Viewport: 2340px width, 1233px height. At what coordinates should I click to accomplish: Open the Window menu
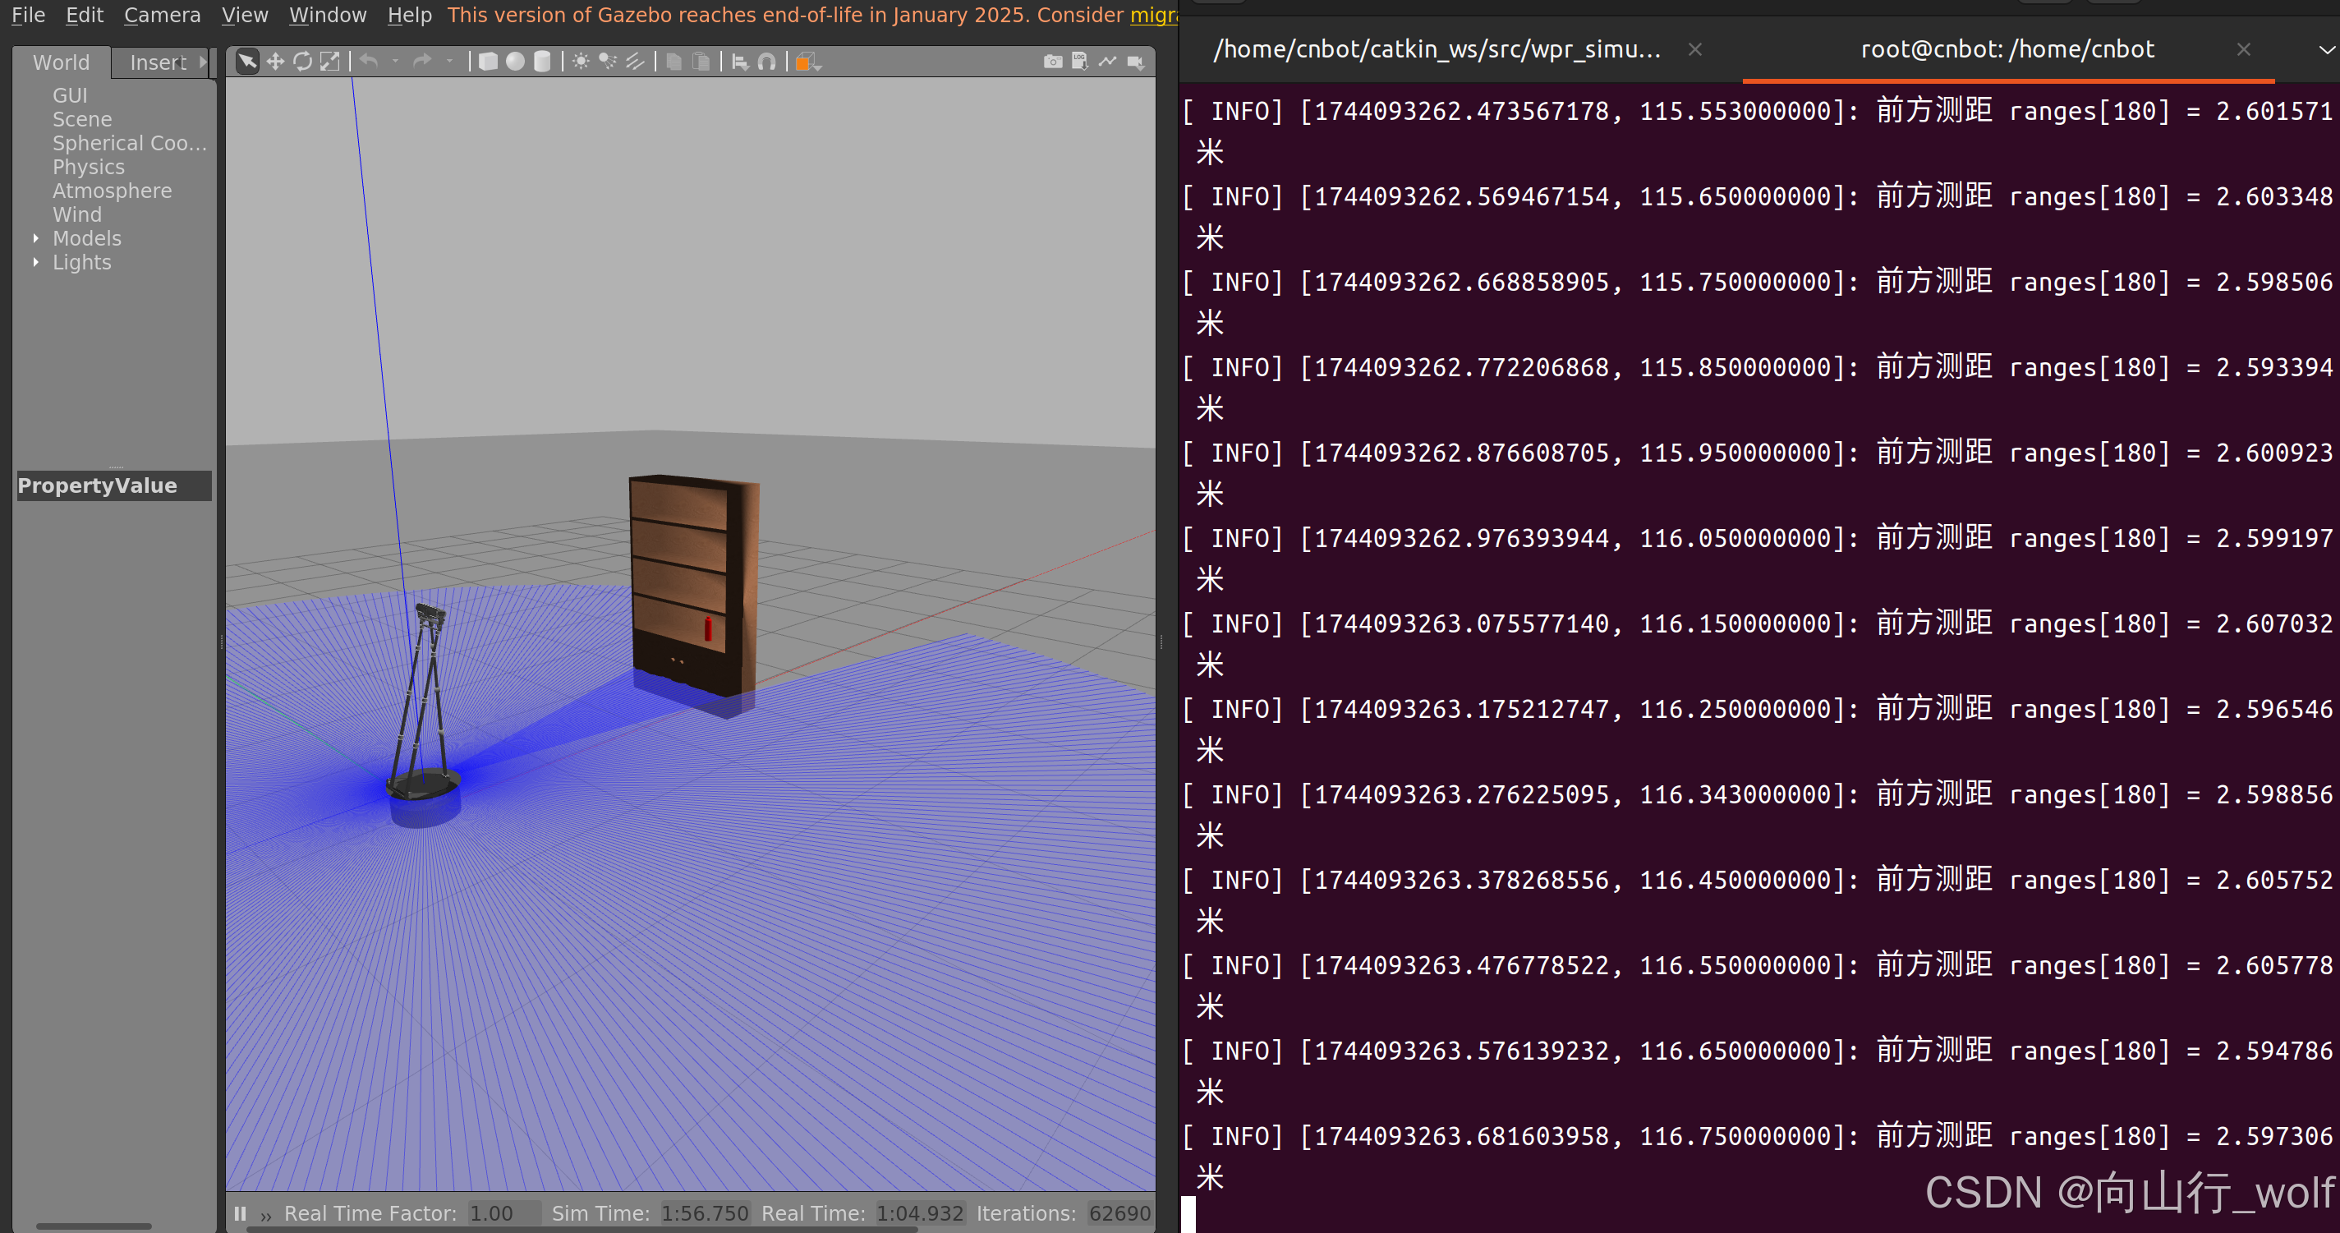[327, 15]
